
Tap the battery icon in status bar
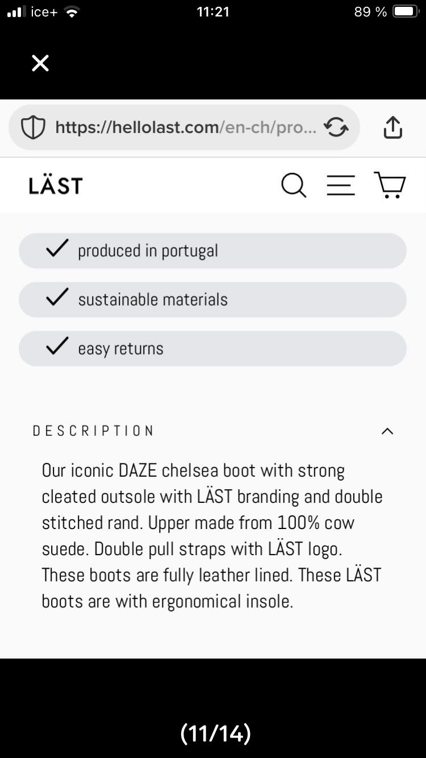(x=406, y=12)
